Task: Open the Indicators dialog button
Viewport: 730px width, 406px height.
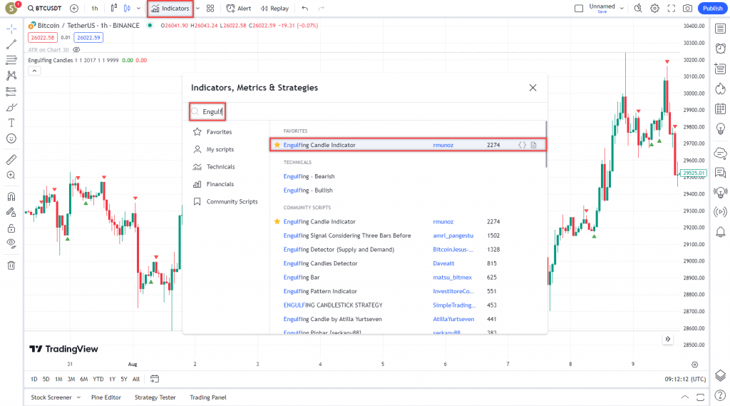Action: coord(170,9)
